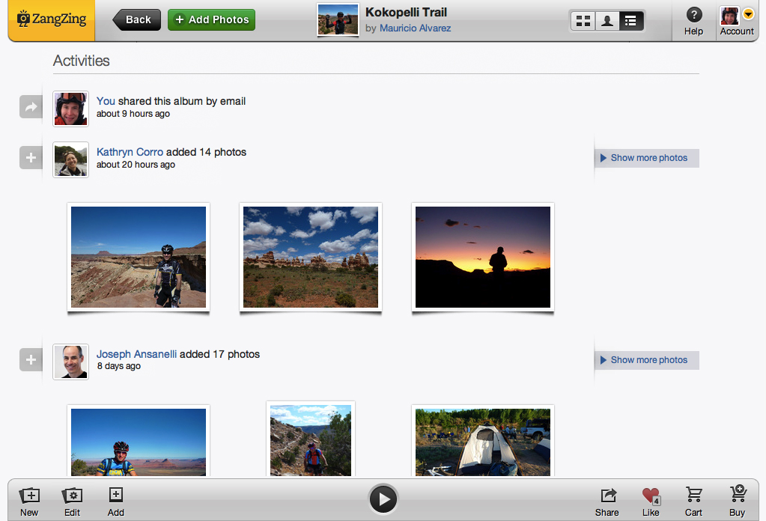Click the 'about 9 hours ago' timestamp
Screen dimensions: 766x521
click(x=133, y=114)
